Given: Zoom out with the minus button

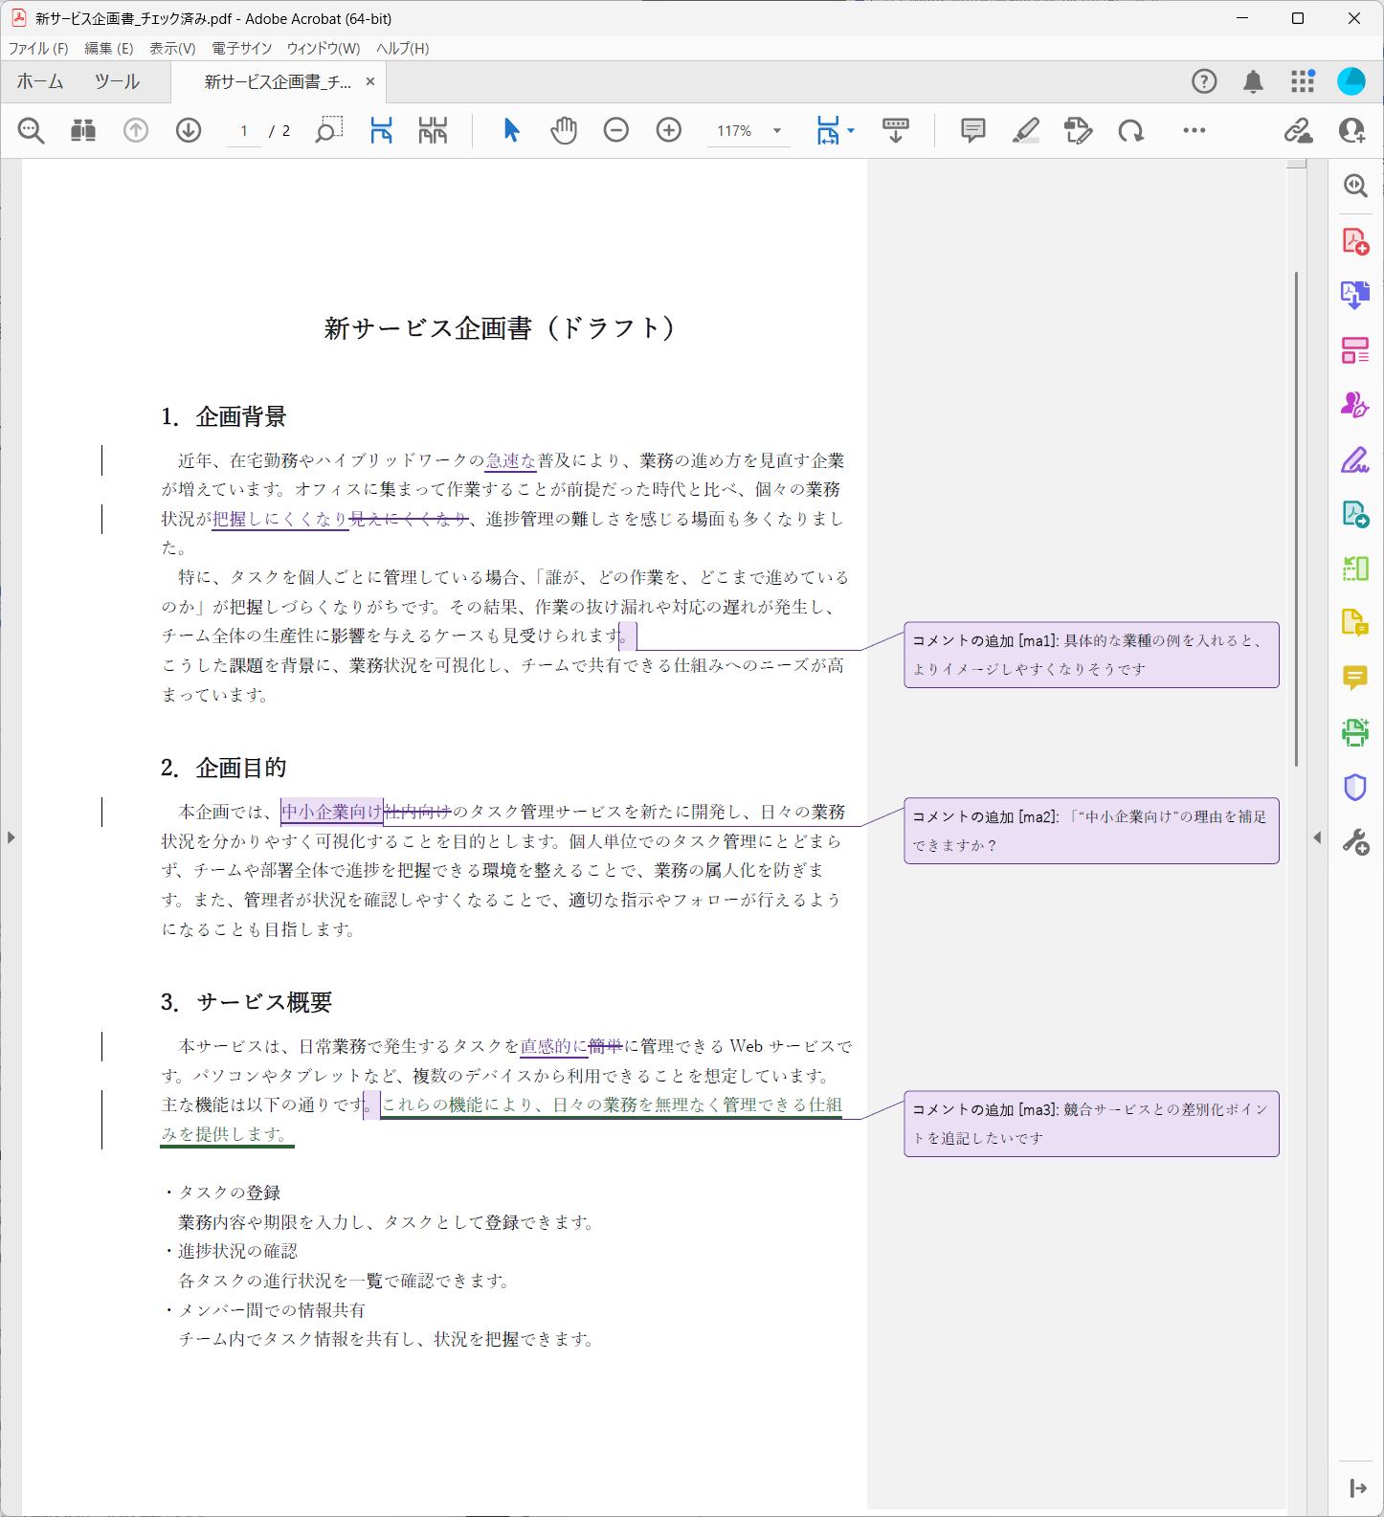Looking at the screenshot, I should 616,130.
